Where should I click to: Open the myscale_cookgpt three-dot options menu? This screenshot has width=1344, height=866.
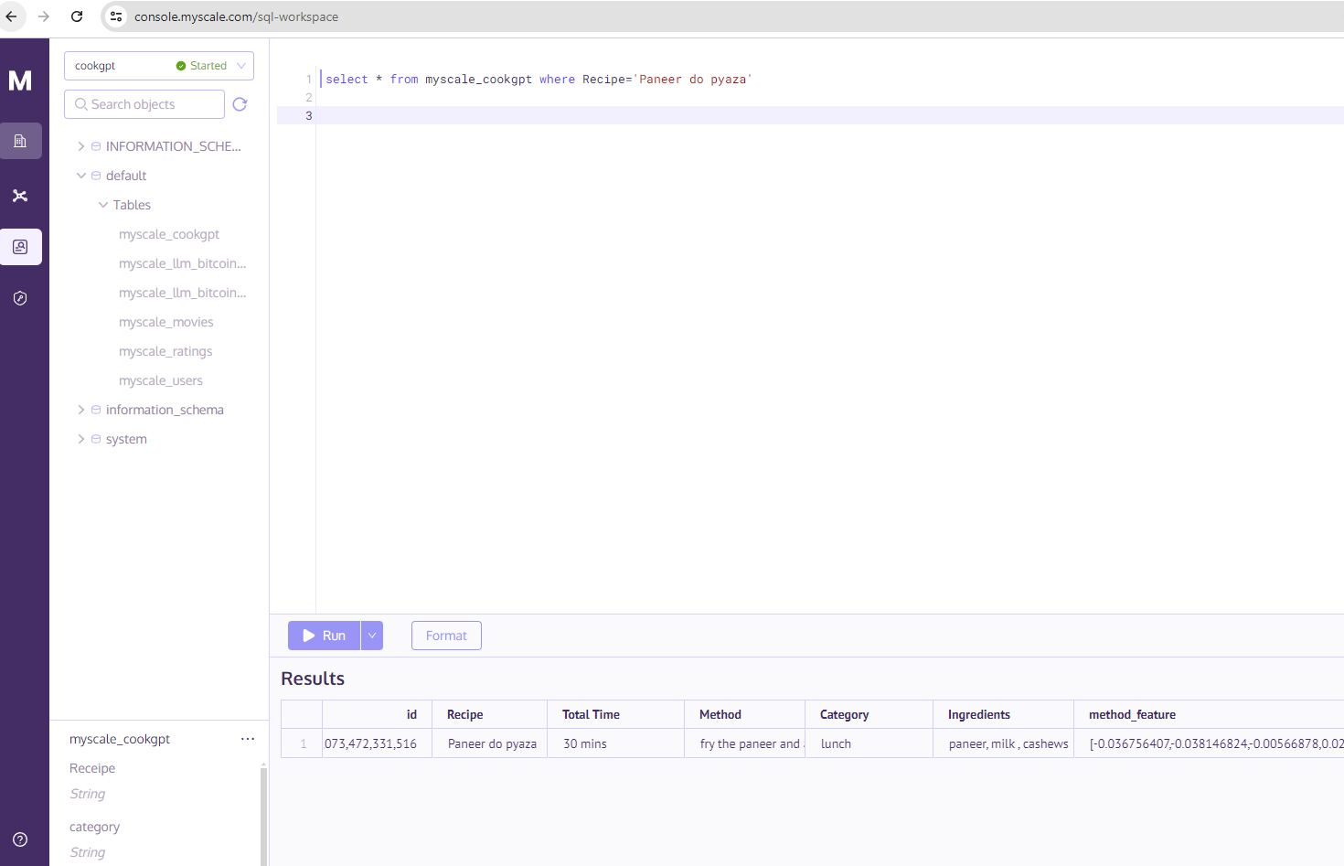[248, 739]
